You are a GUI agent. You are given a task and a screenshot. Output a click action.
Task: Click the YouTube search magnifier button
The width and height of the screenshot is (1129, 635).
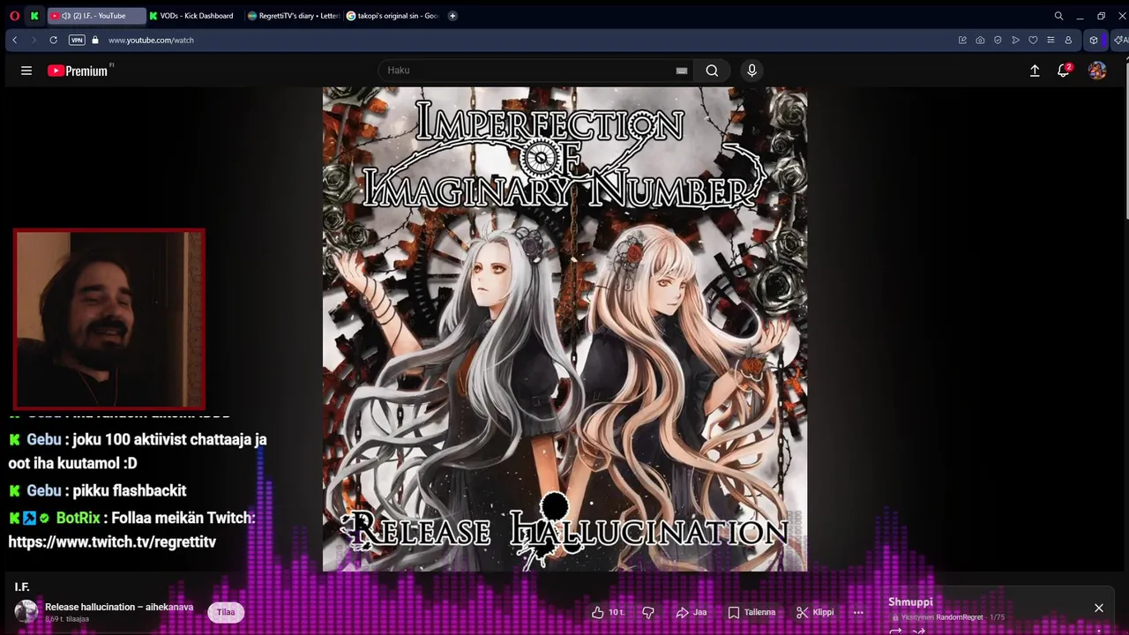click(x=712, y=71)
